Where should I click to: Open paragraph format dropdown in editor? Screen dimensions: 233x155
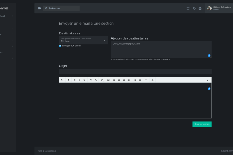[x=69, y=80]
